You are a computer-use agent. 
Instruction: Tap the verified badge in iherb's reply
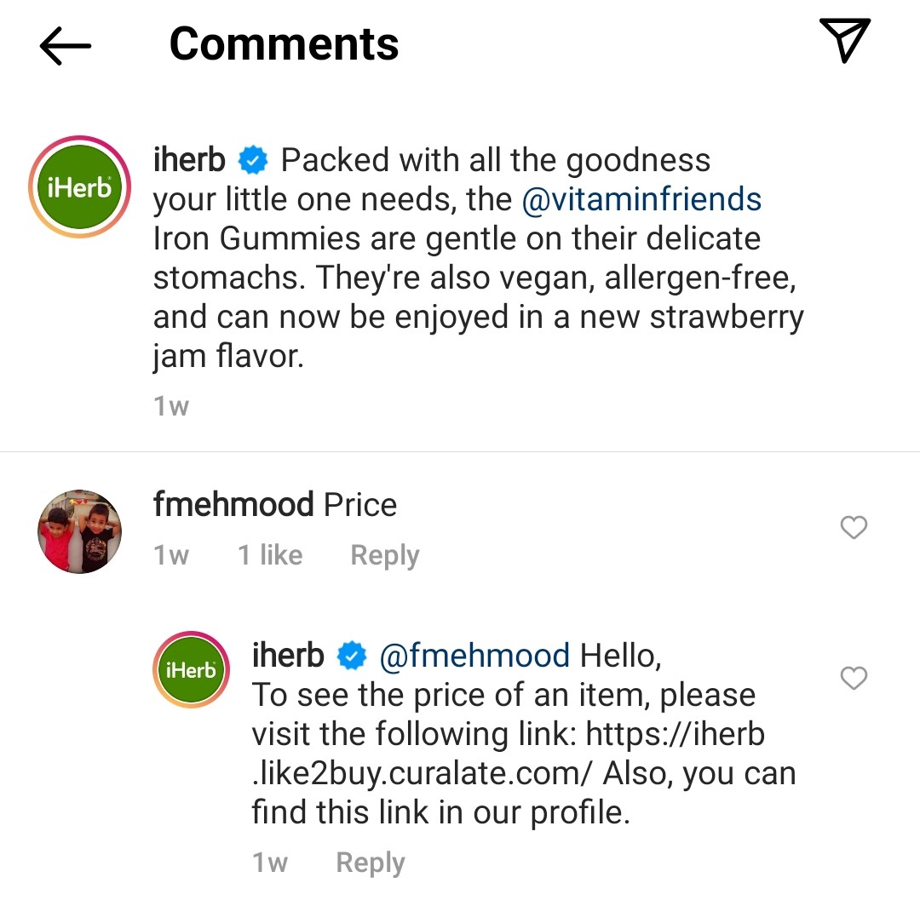pos(352,657)
